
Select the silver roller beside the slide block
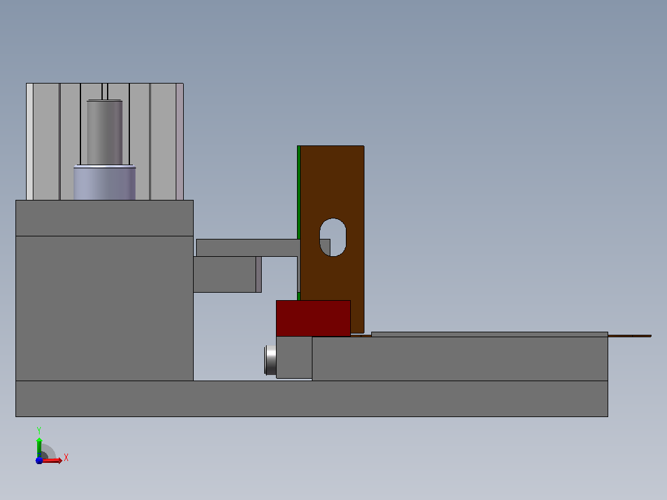270,360
